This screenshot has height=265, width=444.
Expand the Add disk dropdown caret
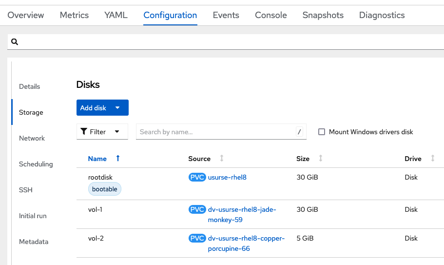click(x=117, y=108)
